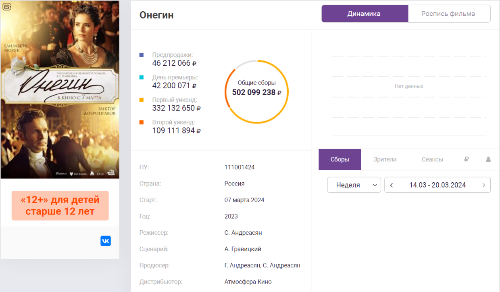Viewport: 500px width, 292px height.
Task: Click the День премьеры value 42 200 071
Action: [x=174, y=86]
